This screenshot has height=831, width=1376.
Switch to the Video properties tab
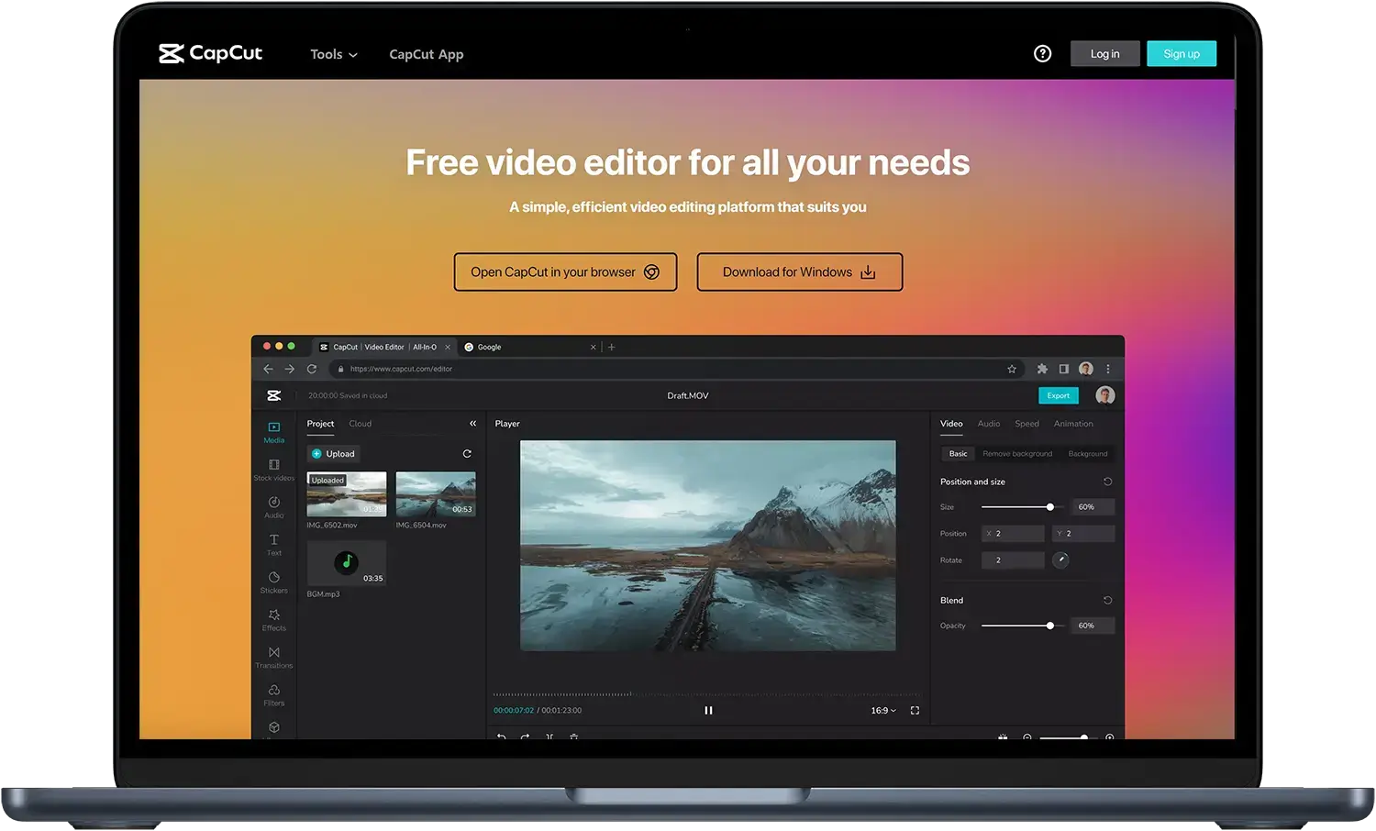[x=951, y=424]
